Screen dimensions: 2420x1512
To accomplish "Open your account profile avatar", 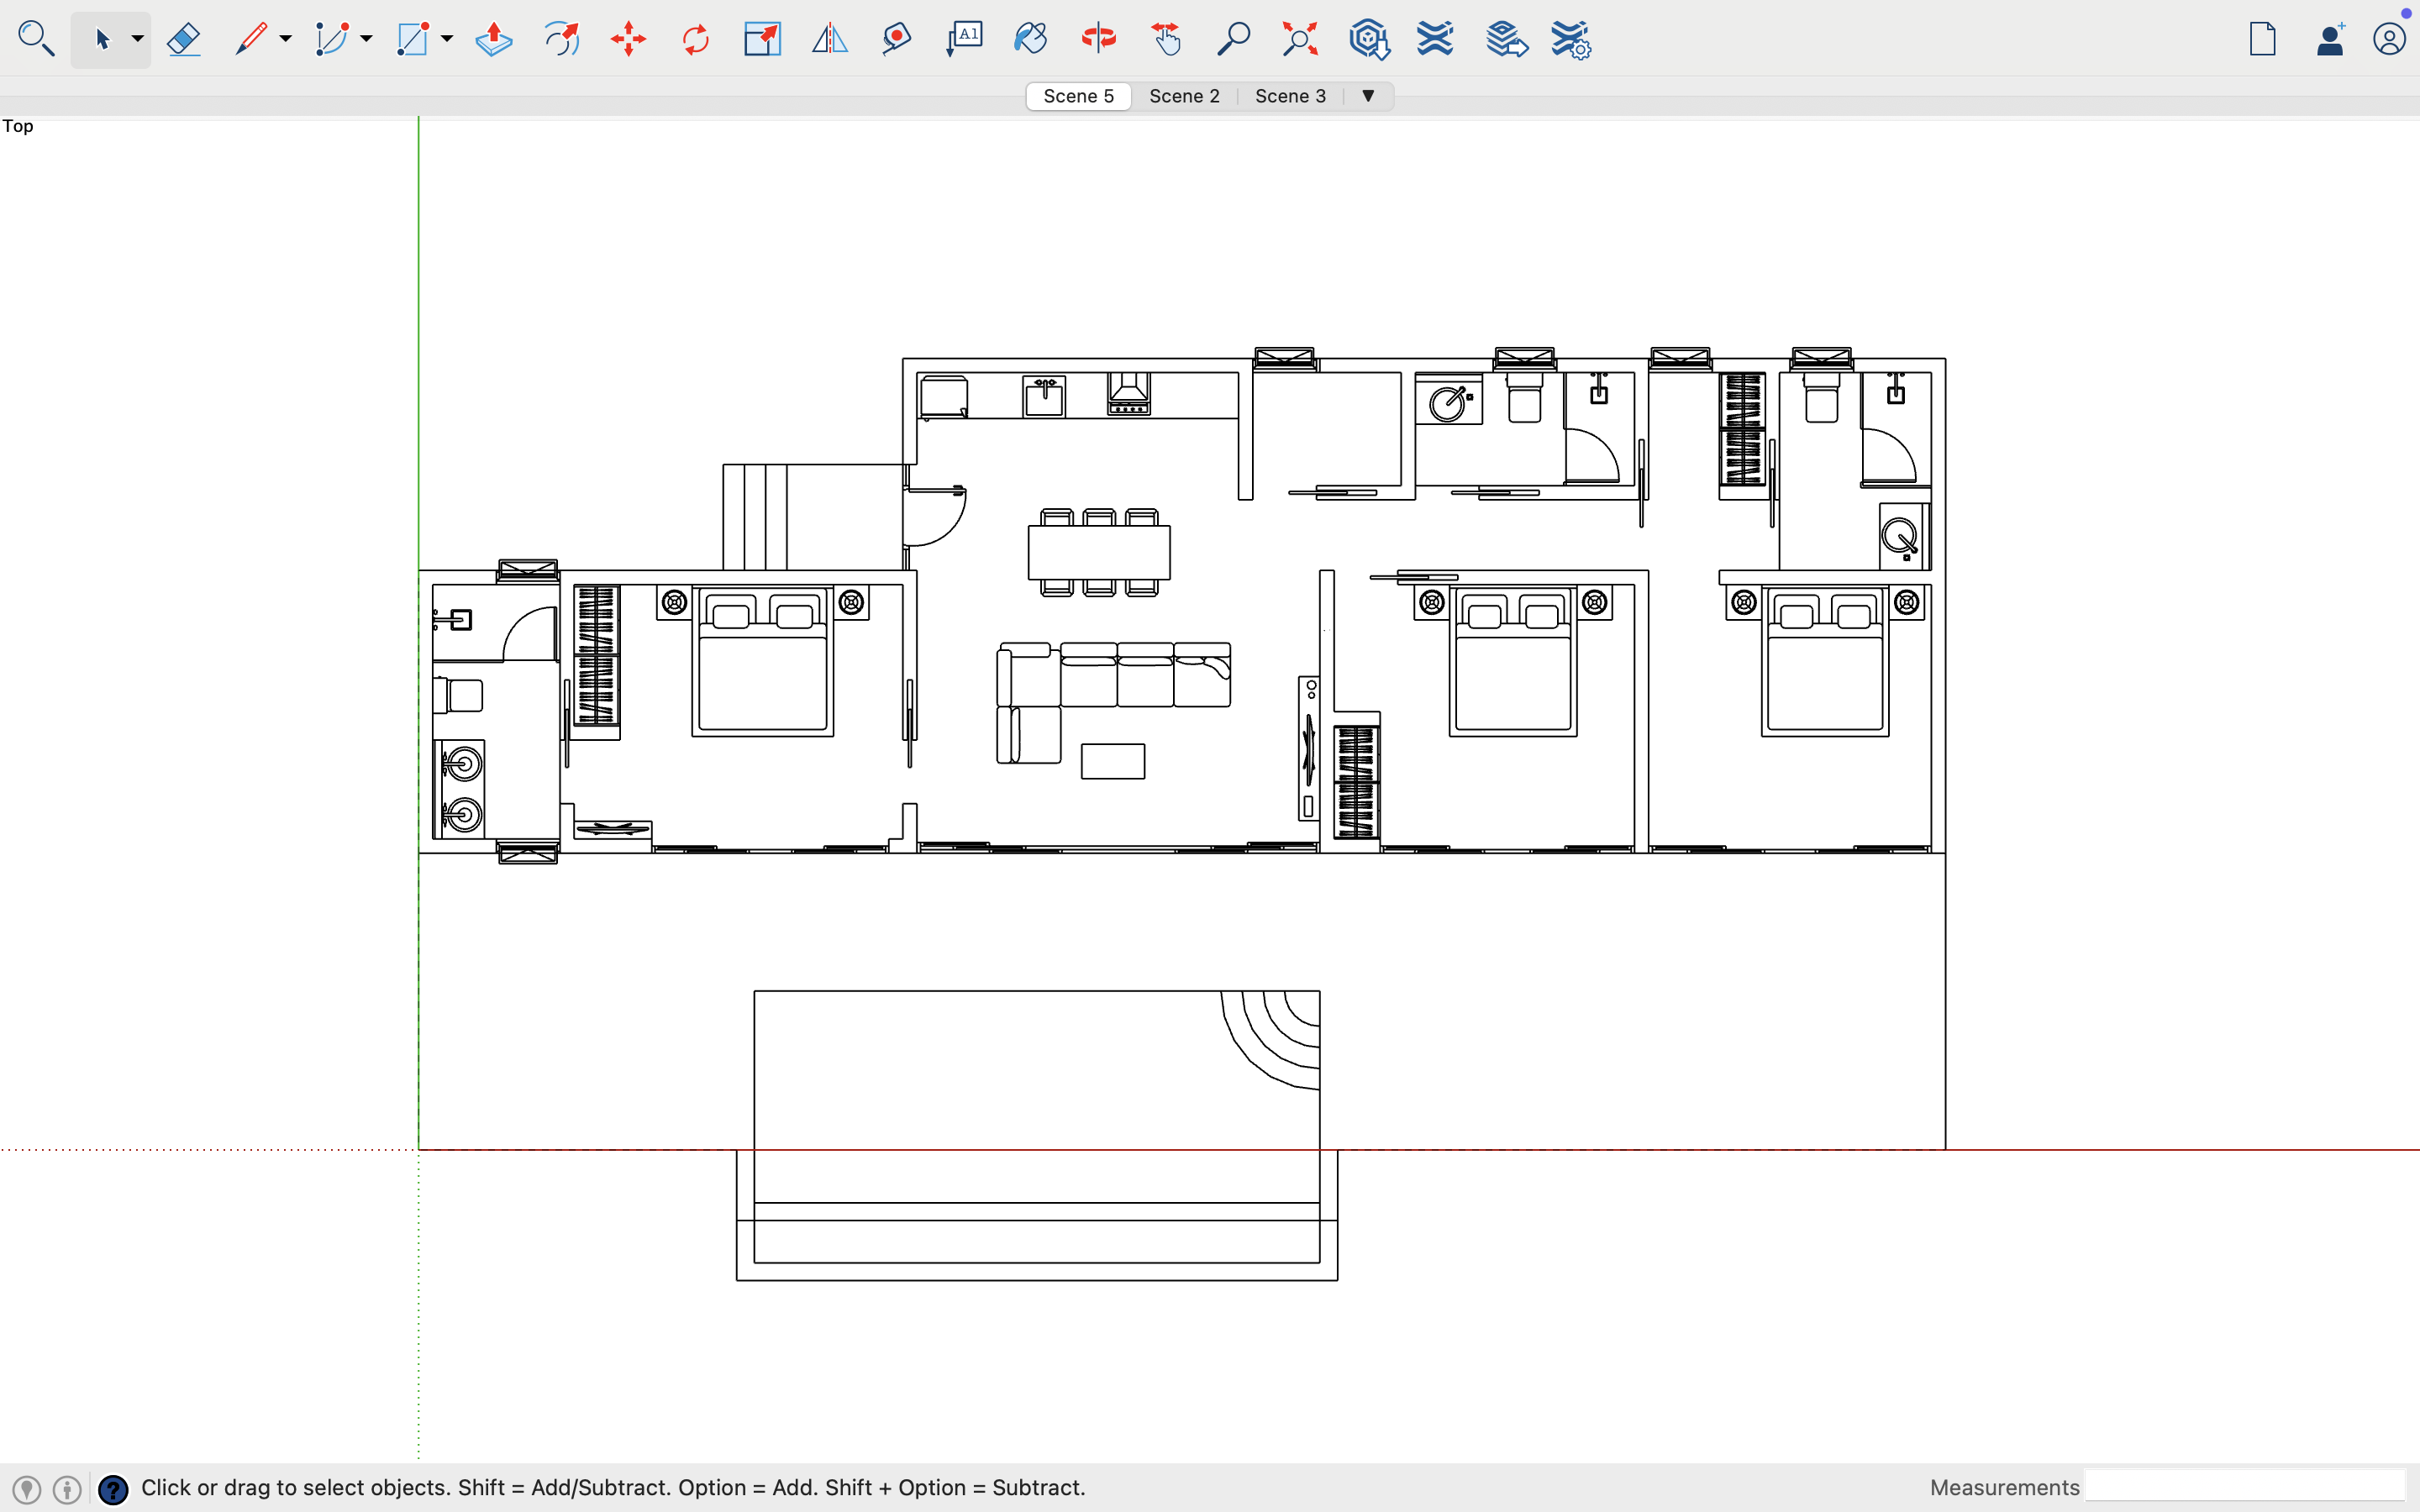I will click(x=2390, y=39).
